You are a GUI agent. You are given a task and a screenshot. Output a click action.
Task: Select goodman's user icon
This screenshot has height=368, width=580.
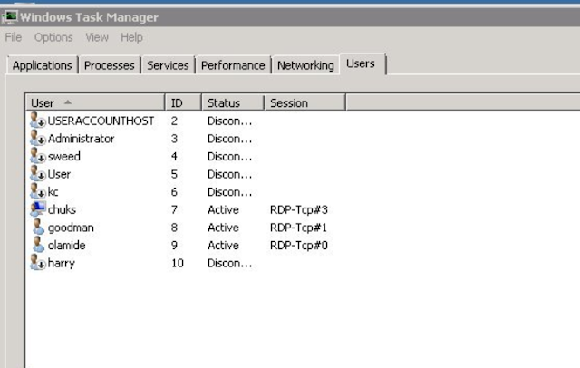click(x=37, y=228)
